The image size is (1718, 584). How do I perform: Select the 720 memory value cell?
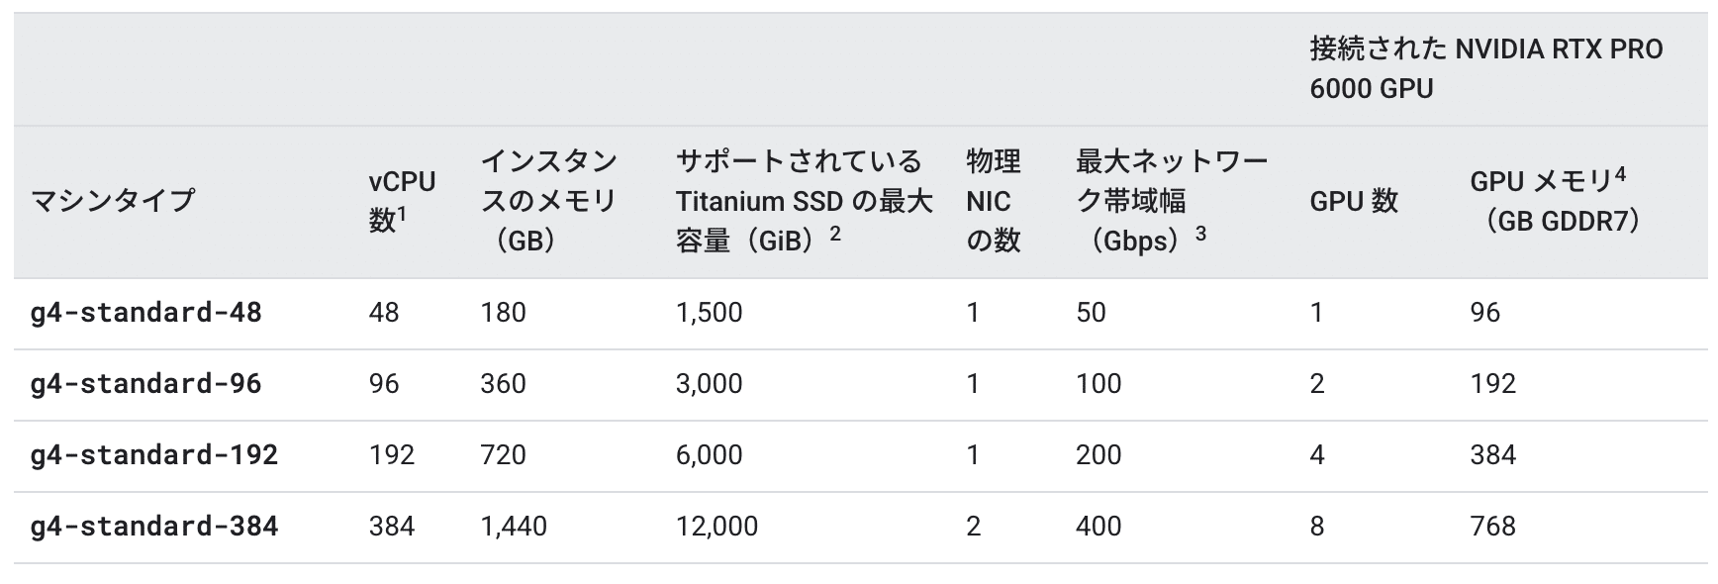[x=503, y=455]
